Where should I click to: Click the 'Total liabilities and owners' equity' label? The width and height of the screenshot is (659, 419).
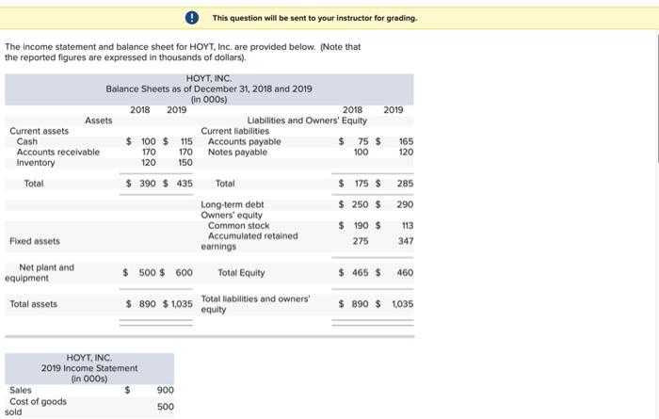click(x=255, y=304)
